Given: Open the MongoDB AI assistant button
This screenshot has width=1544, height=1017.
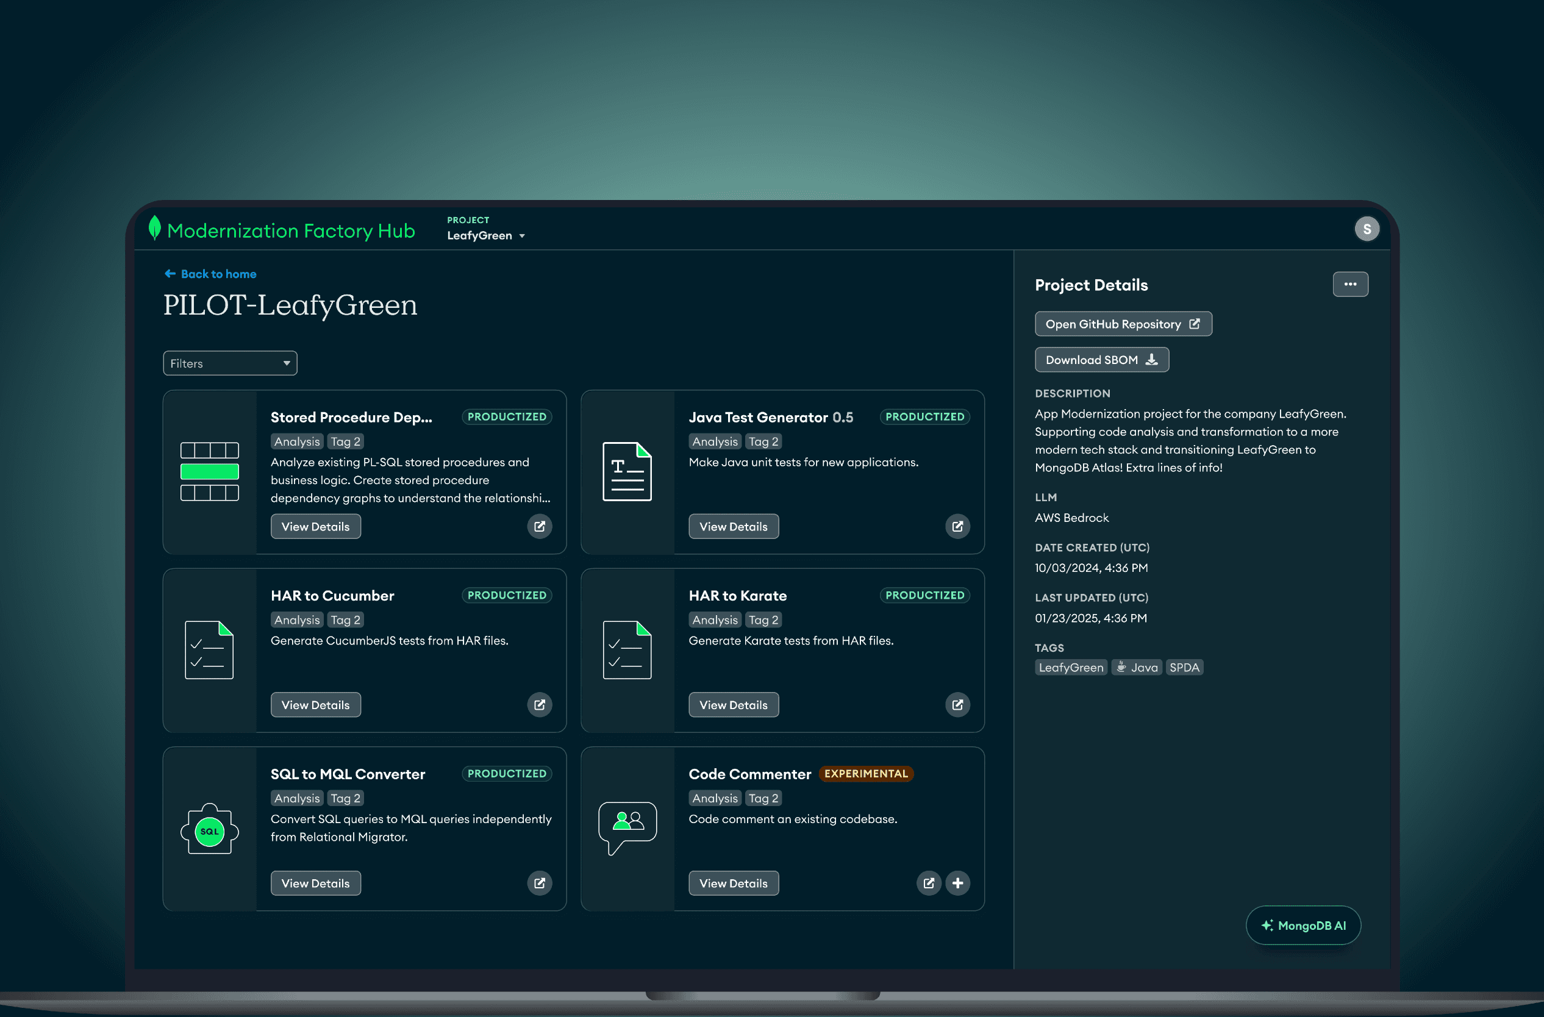Looking at the screenshot, I should pyautogui.click(x=1303, y=925).
